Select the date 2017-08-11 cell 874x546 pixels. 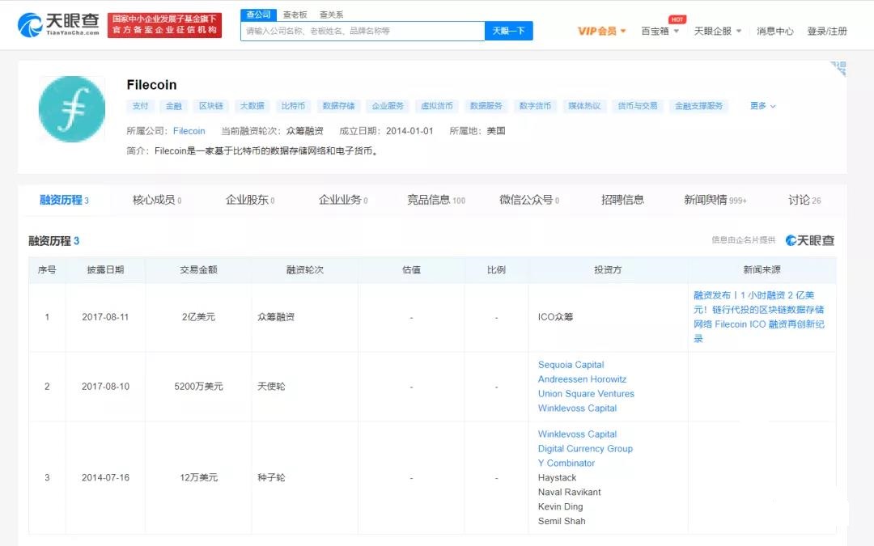point(105,317)
